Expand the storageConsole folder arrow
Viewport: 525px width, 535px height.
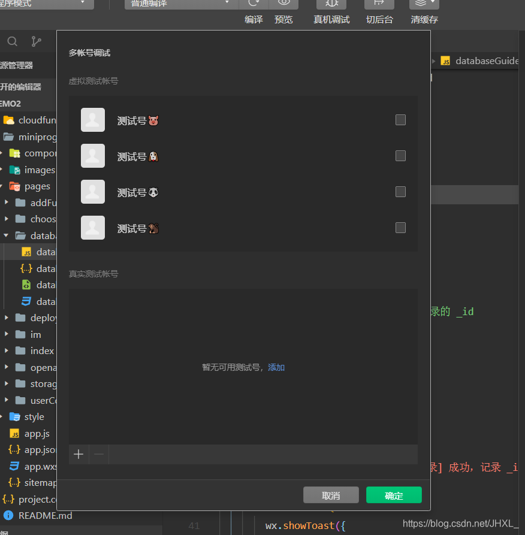6,383
